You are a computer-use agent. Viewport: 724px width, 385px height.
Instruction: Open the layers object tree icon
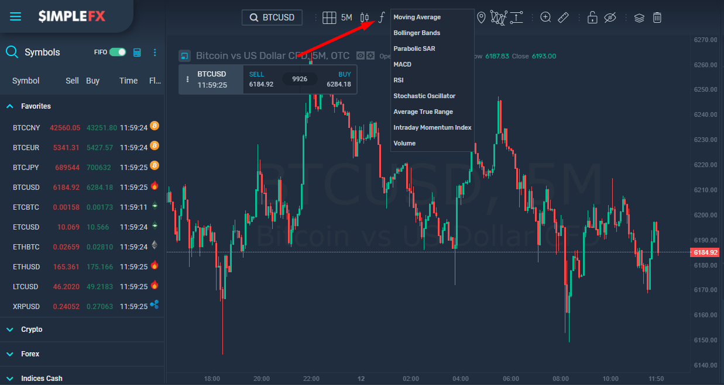tap(639, 18)
